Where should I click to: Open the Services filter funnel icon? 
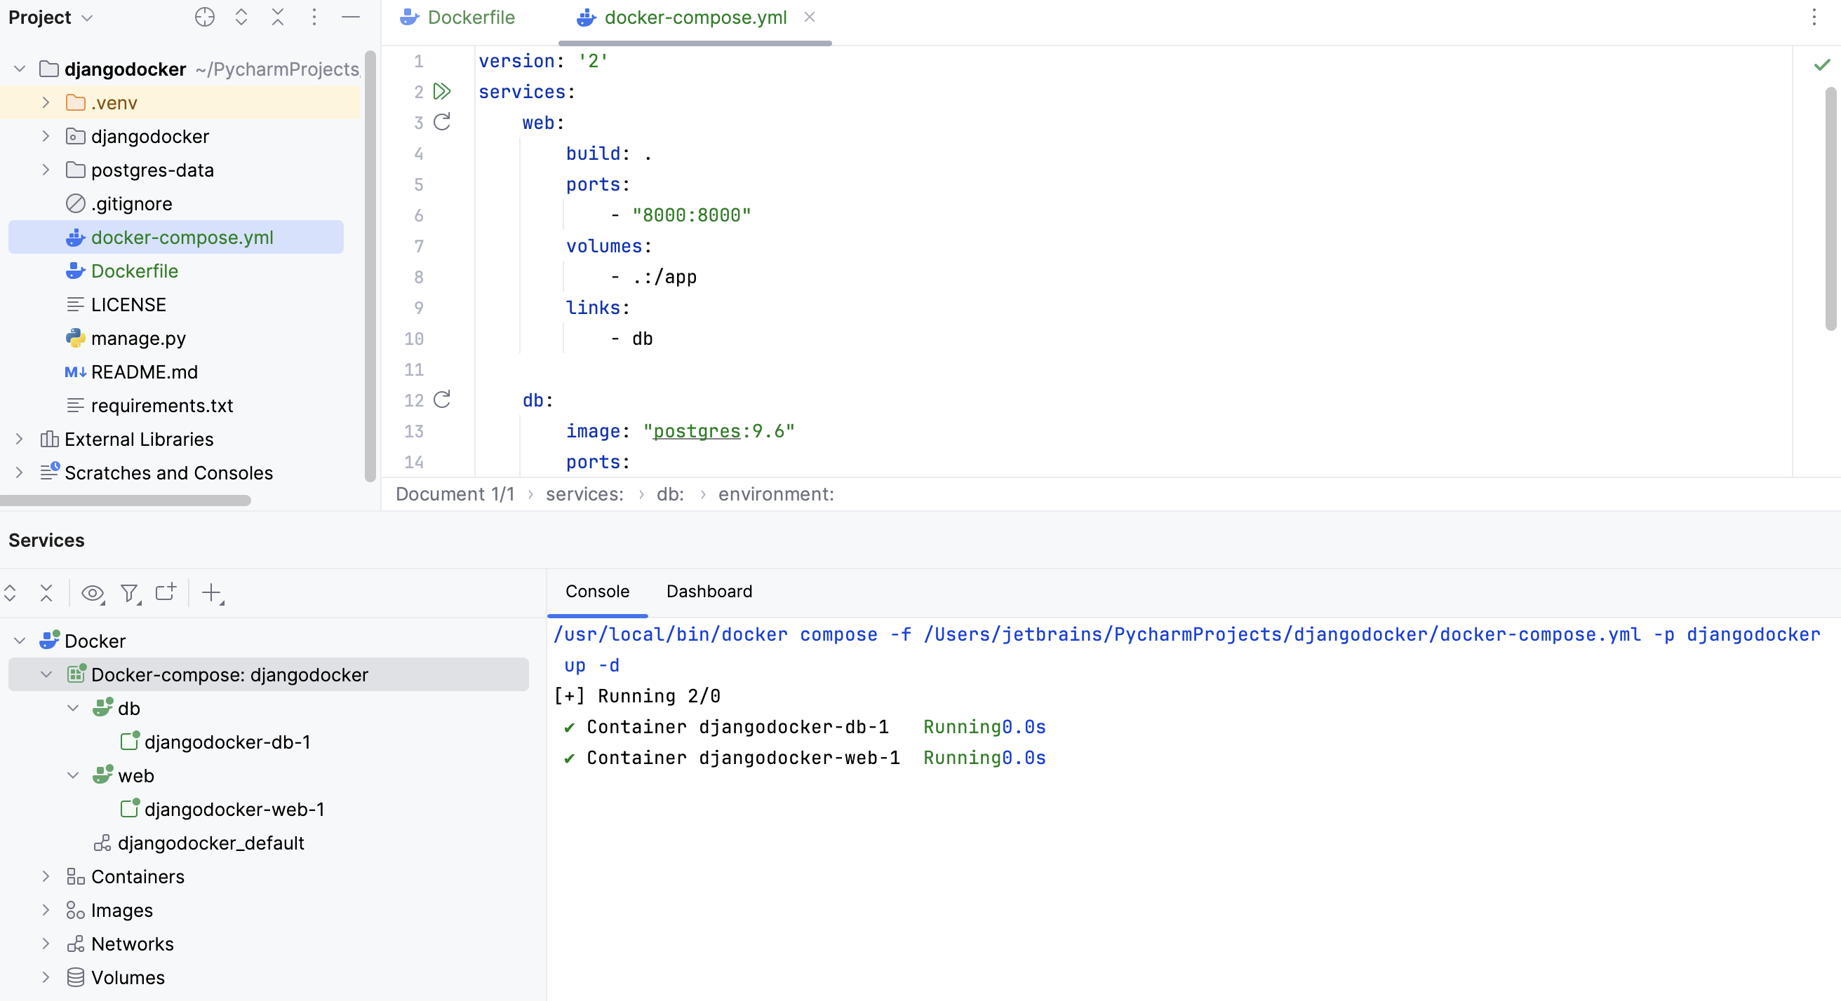click(129, 593)
